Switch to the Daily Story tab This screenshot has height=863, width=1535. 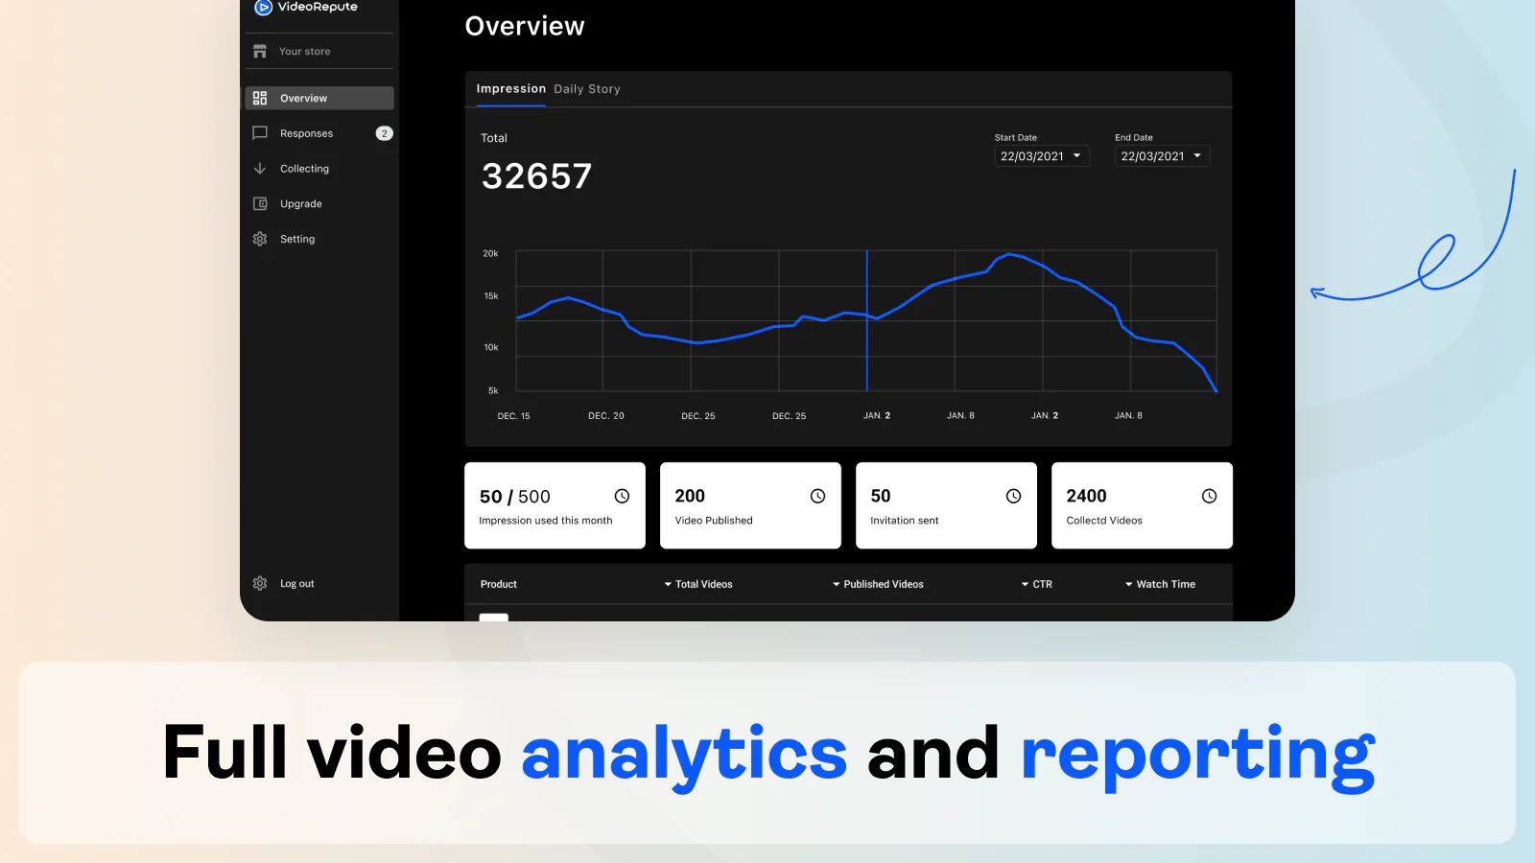(x=587, y=89)
